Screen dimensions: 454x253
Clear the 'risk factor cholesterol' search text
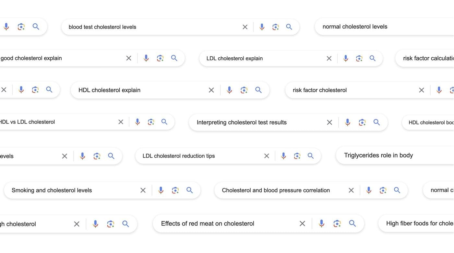click(x=422, y=90)
